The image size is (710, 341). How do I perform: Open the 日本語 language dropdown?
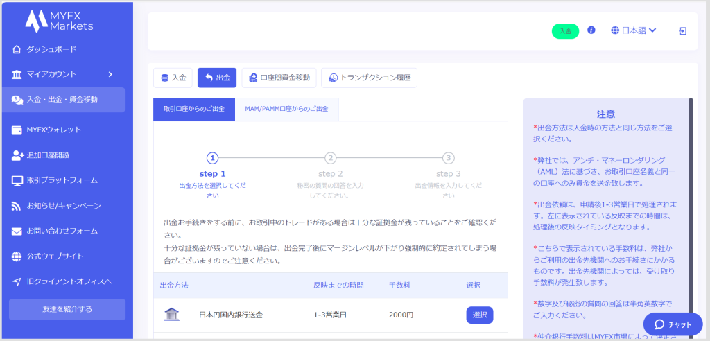634,30
